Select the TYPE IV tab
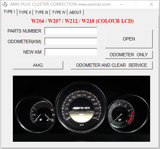This screenshot has width=160, height=149. click(x=59, y=12)
